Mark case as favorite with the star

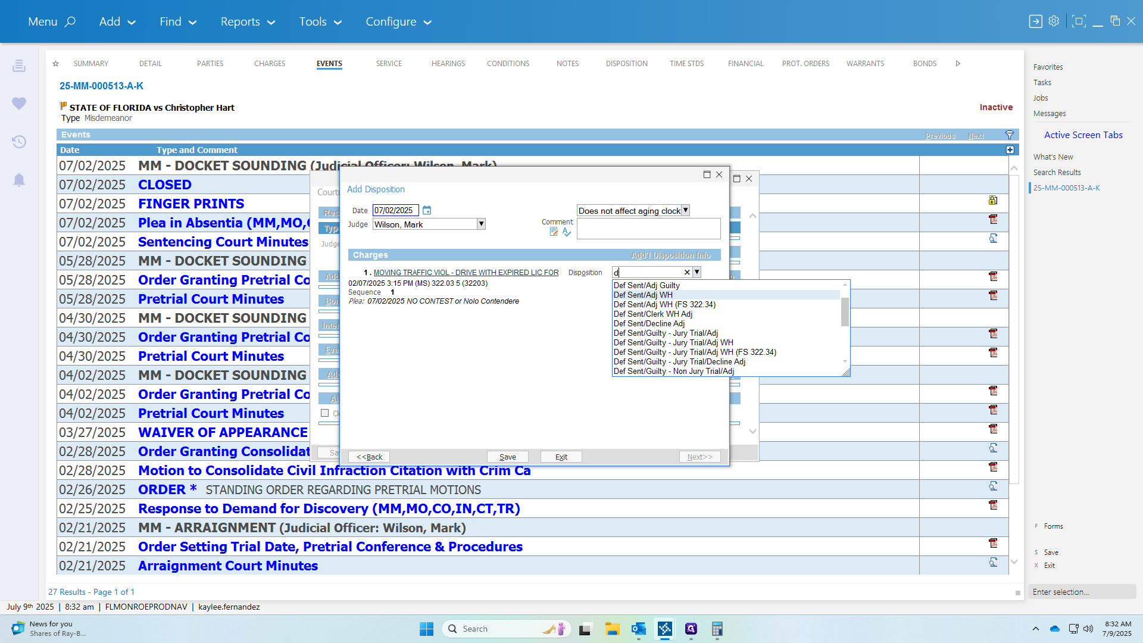tap(55, 64)
